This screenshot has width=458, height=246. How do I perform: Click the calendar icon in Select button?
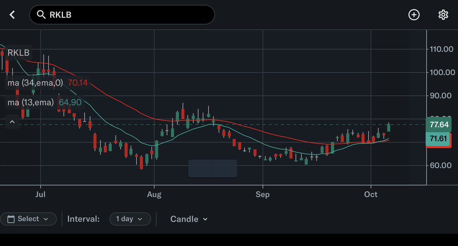[x=11, y=219]
